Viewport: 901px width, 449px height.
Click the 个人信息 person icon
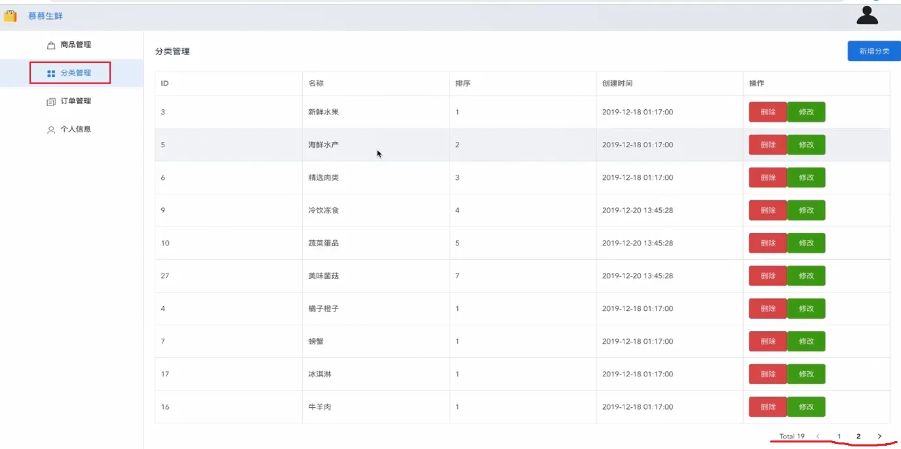51,130
